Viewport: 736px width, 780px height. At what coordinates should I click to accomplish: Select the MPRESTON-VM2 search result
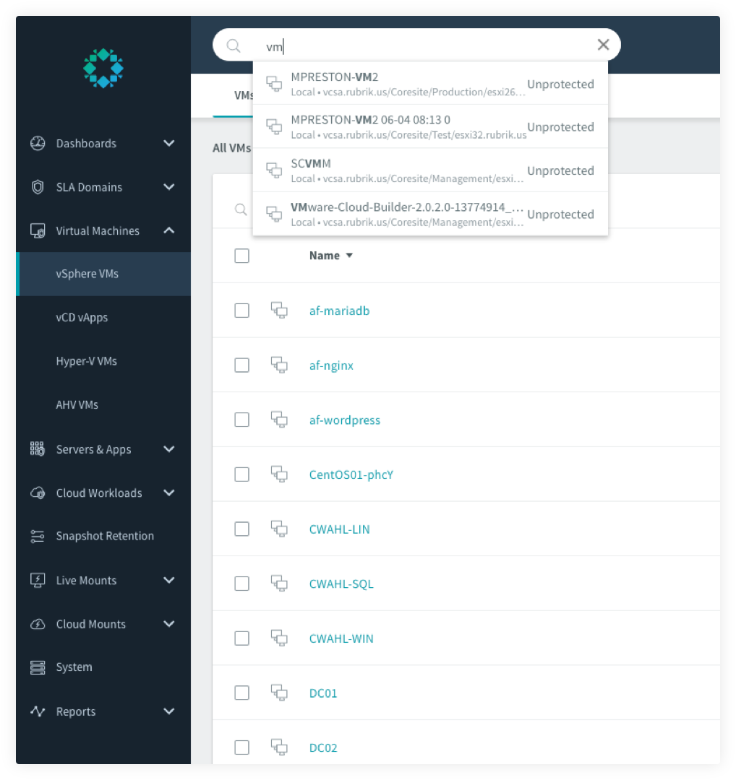430,84
